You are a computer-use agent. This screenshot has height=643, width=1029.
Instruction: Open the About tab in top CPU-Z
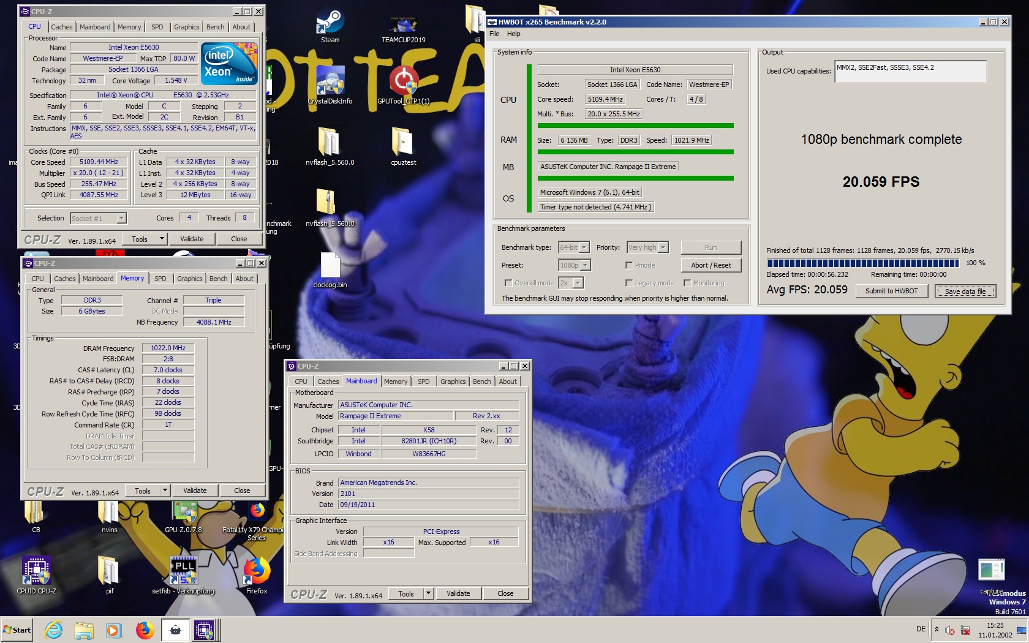[241, 27]
